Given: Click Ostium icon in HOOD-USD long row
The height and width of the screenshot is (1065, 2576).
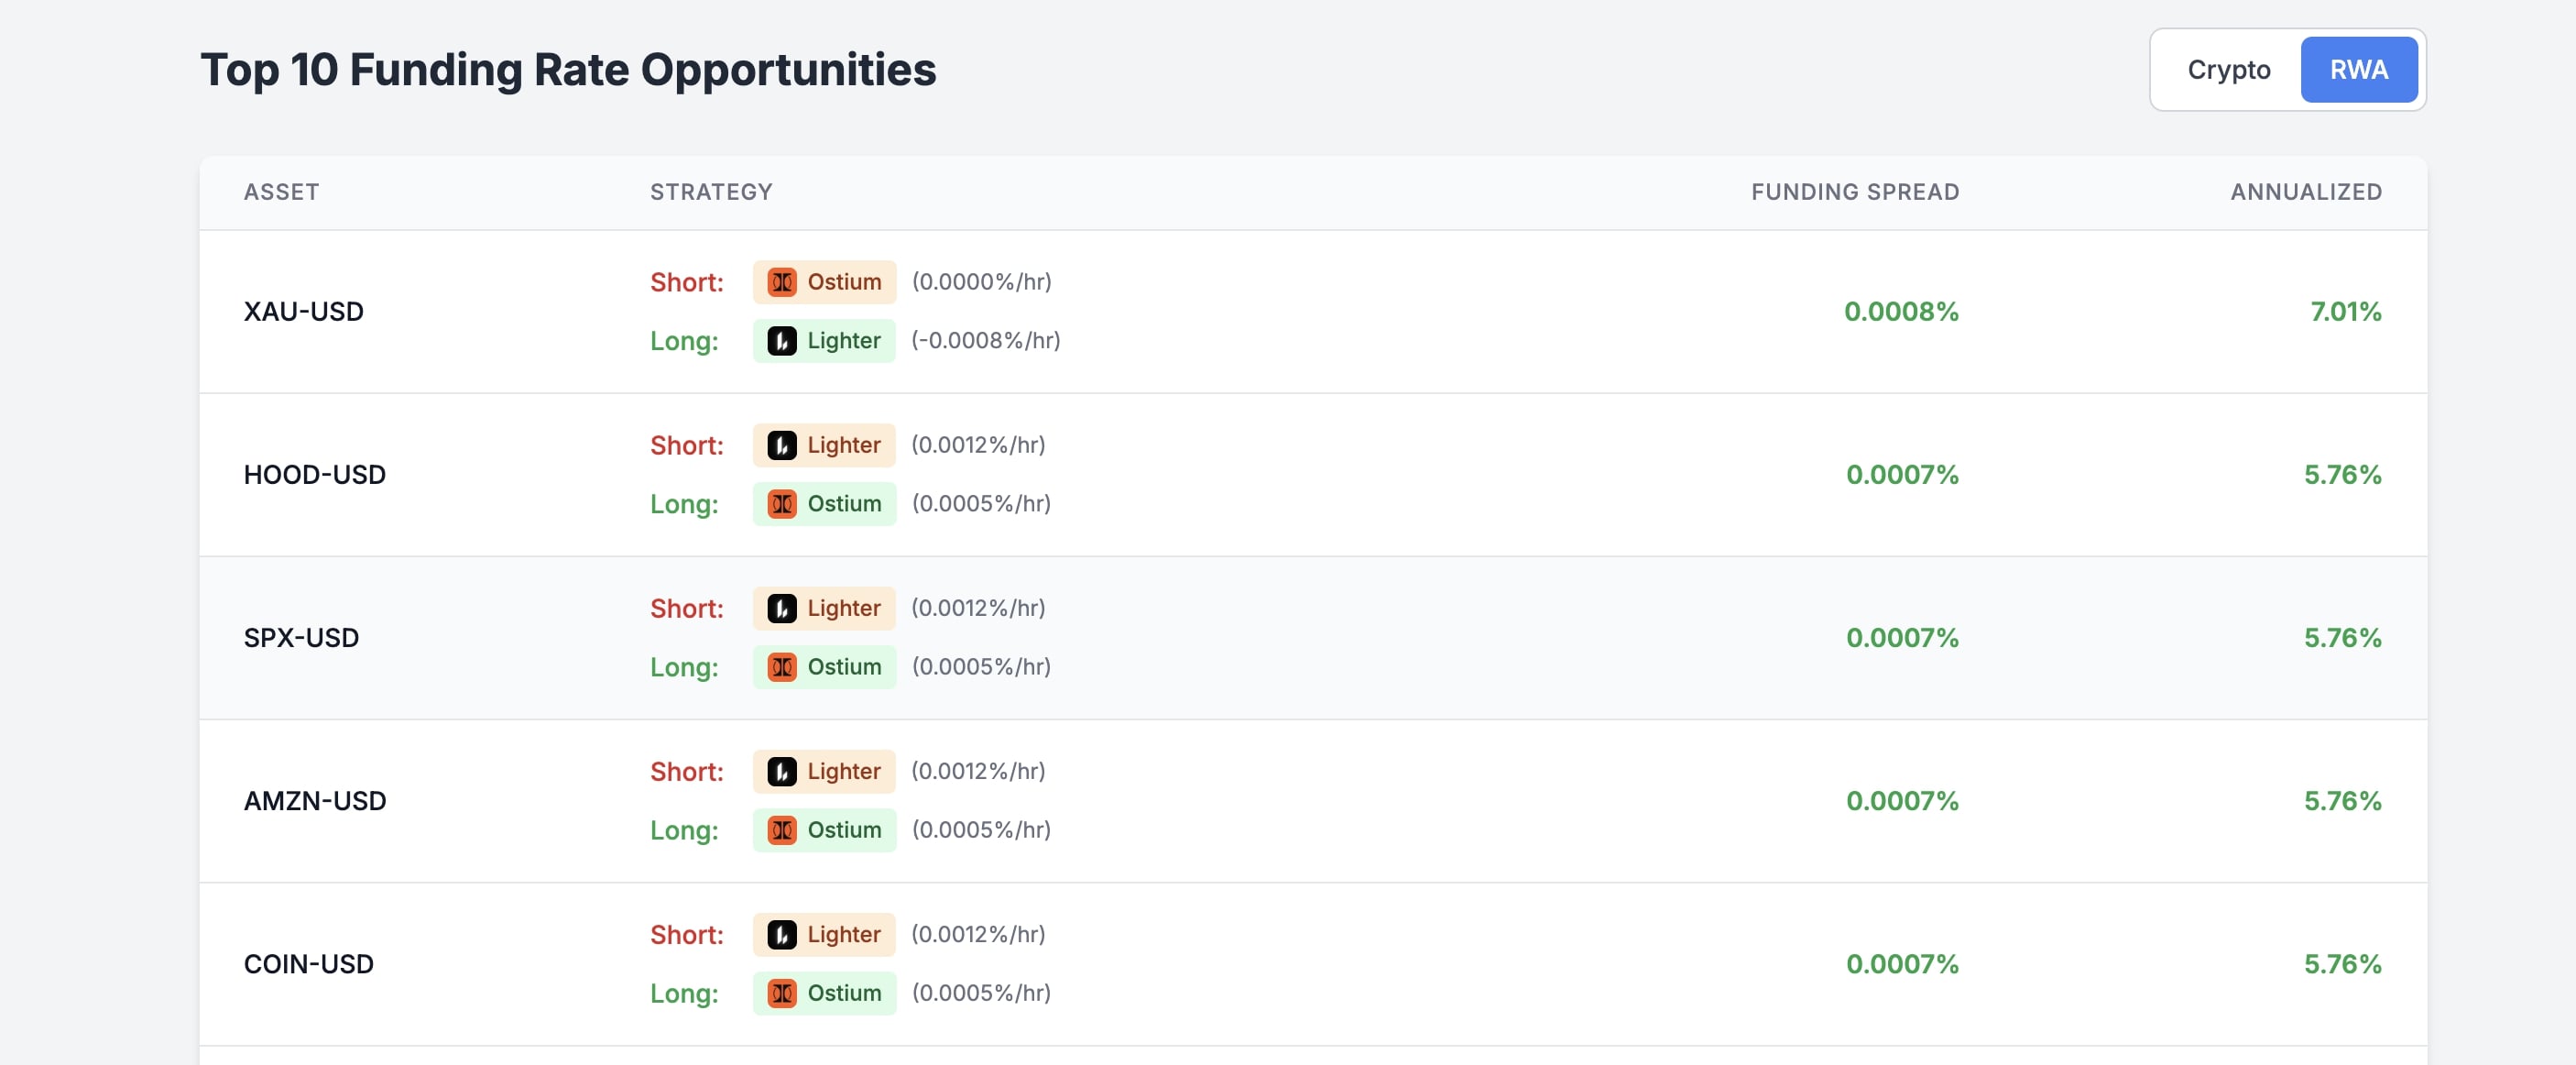Looking at the screenshot, I should point(782,504).
